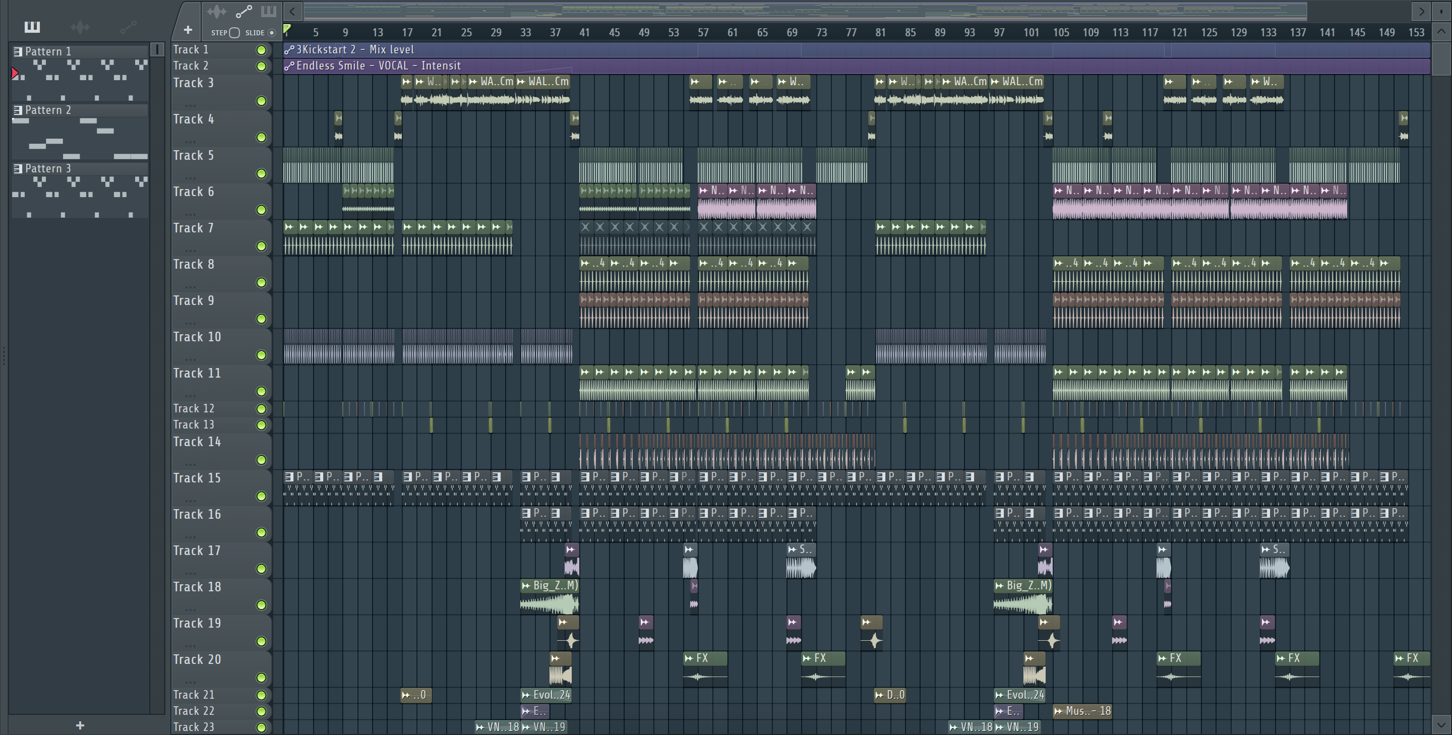Focus audio clips in the playlist toolbar
The width and height of the screenshot is (1452, 735).
point(216,11)
